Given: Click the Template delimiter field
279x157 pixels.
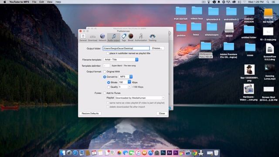Looking at the screenshot, I should [106, 66].
